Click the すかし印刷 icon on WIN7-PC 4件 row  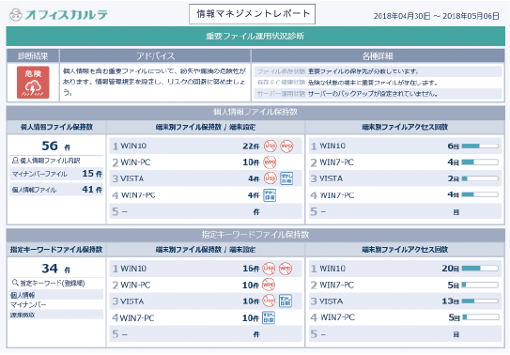point(270,195)
